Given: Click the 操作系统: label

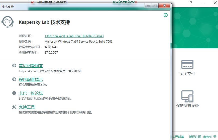Looking at the screenshot, I should [26, 41].
